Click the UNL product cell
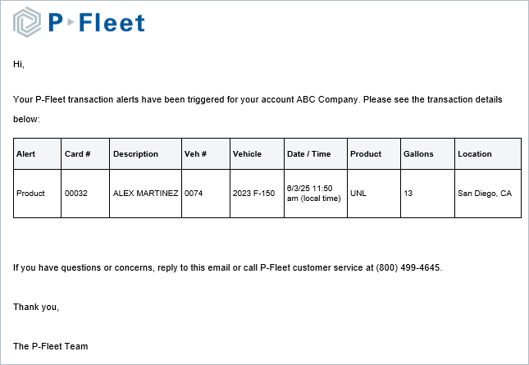This screenshot has width=529, height=365. point(358,194)
